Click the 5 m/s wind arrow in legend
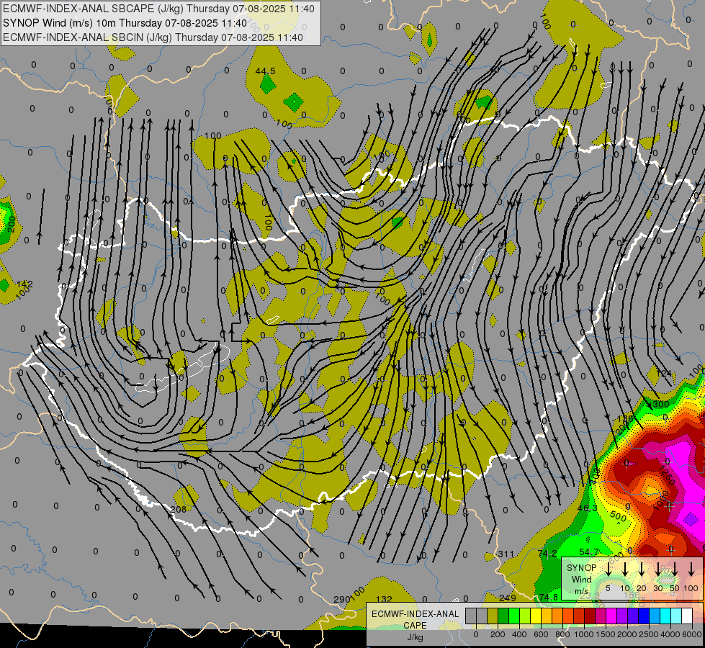 608,569
